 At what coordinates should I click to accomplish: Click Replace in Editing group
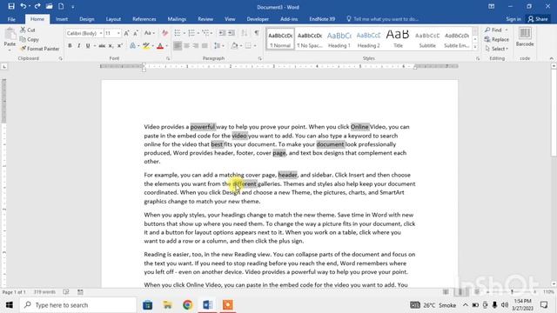pyautogui.click(x=497, y=39)
